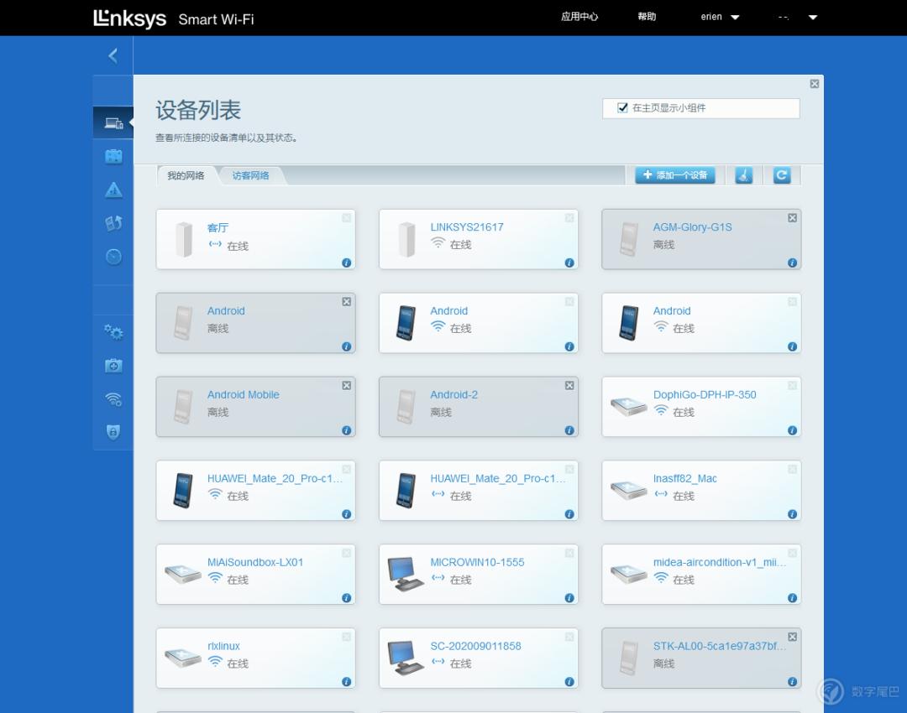Open the MICROWIN10-1555 device thumbnail

click(405, 574)
